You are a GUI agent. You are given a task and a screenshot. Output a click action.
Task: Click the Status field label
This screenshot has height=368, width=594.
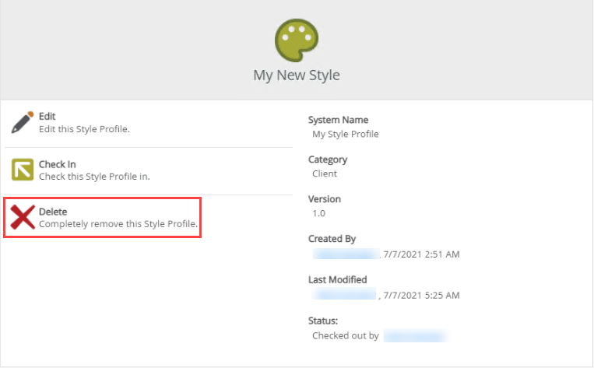[324, 320]
